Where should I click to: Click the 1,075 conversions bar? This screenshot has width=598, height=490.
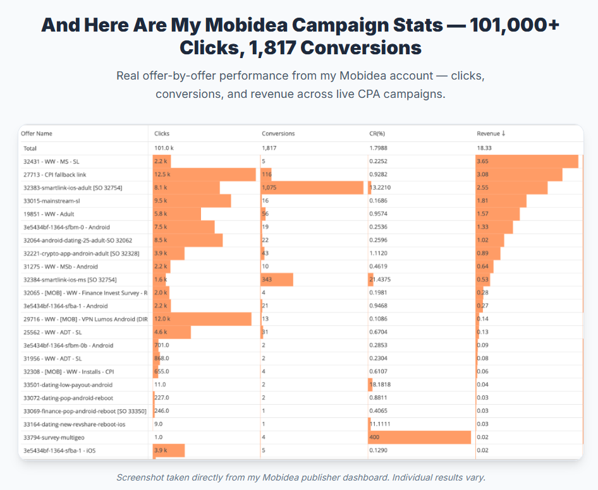(x=312, y=188)
